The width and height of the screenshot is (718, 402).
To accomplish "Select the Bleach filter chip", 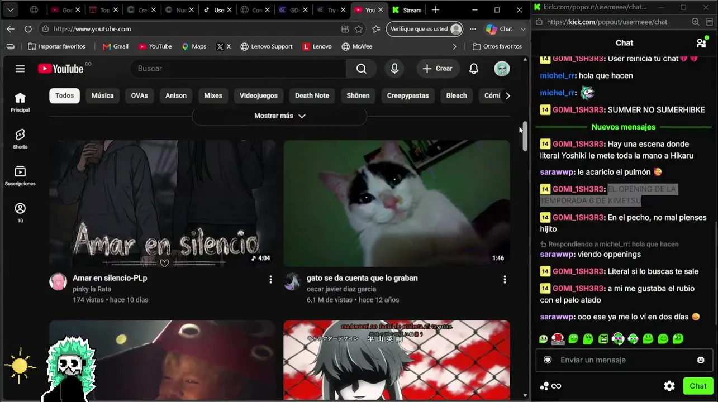I will 457,95.
